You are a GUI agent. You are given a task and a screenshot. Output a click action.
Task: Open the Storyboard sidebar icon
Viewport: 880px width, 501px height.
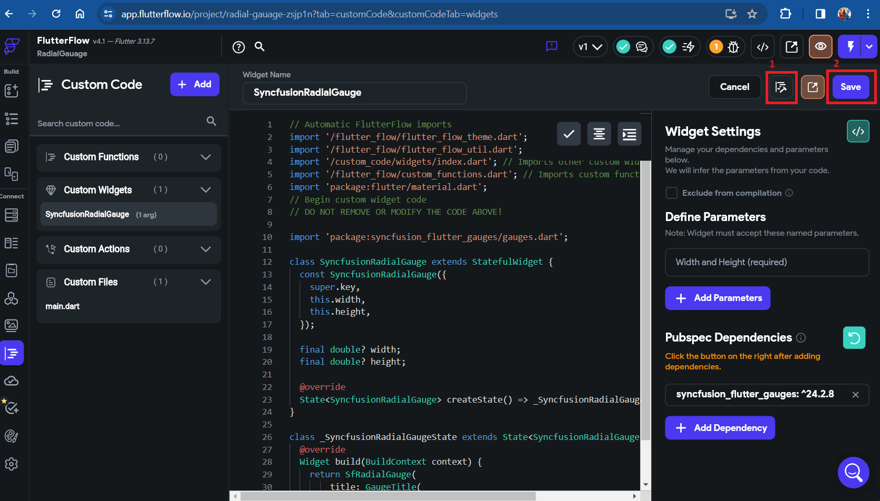tap(12, 173)
